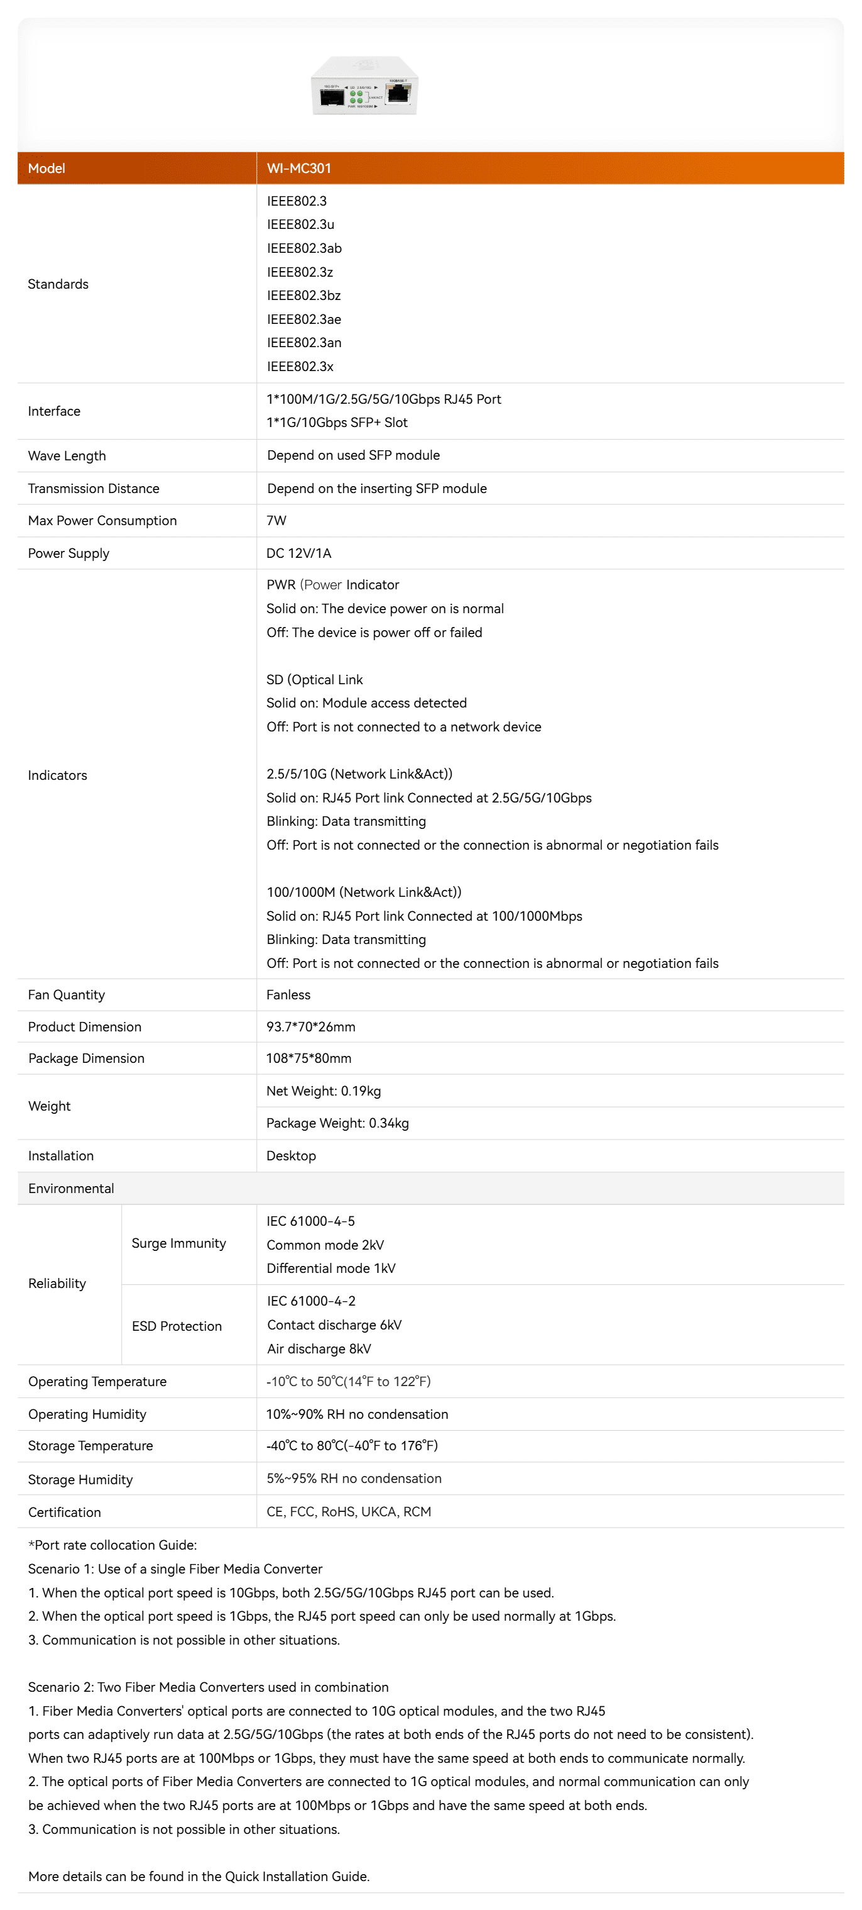
Task: Click the Fanless fan quantity value
Action: click(288, 995)
